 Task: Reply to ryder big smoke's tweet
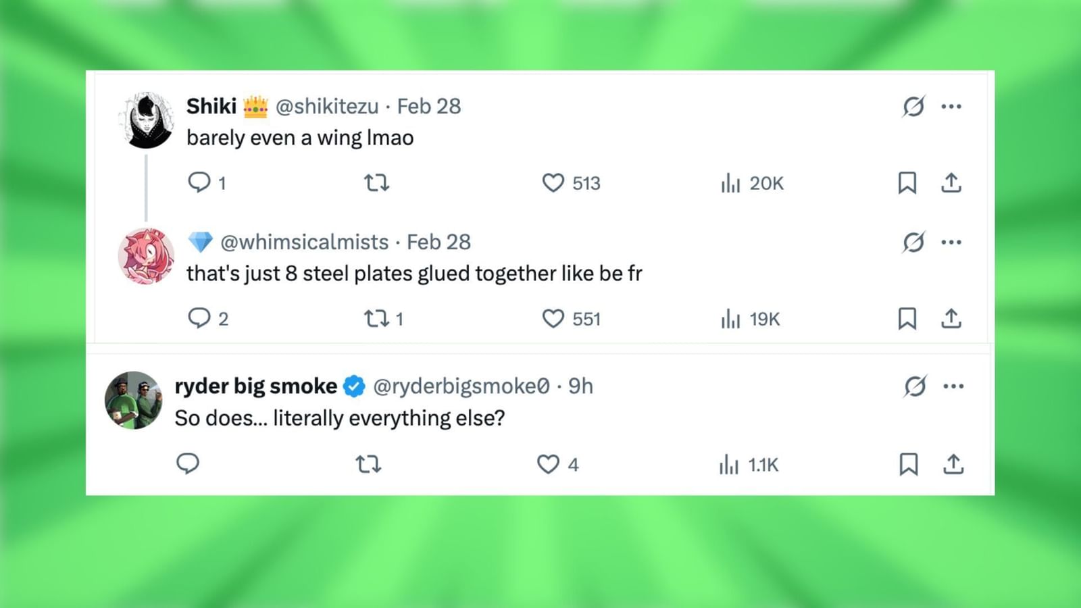pyautogui.click(x=189, y=464)
